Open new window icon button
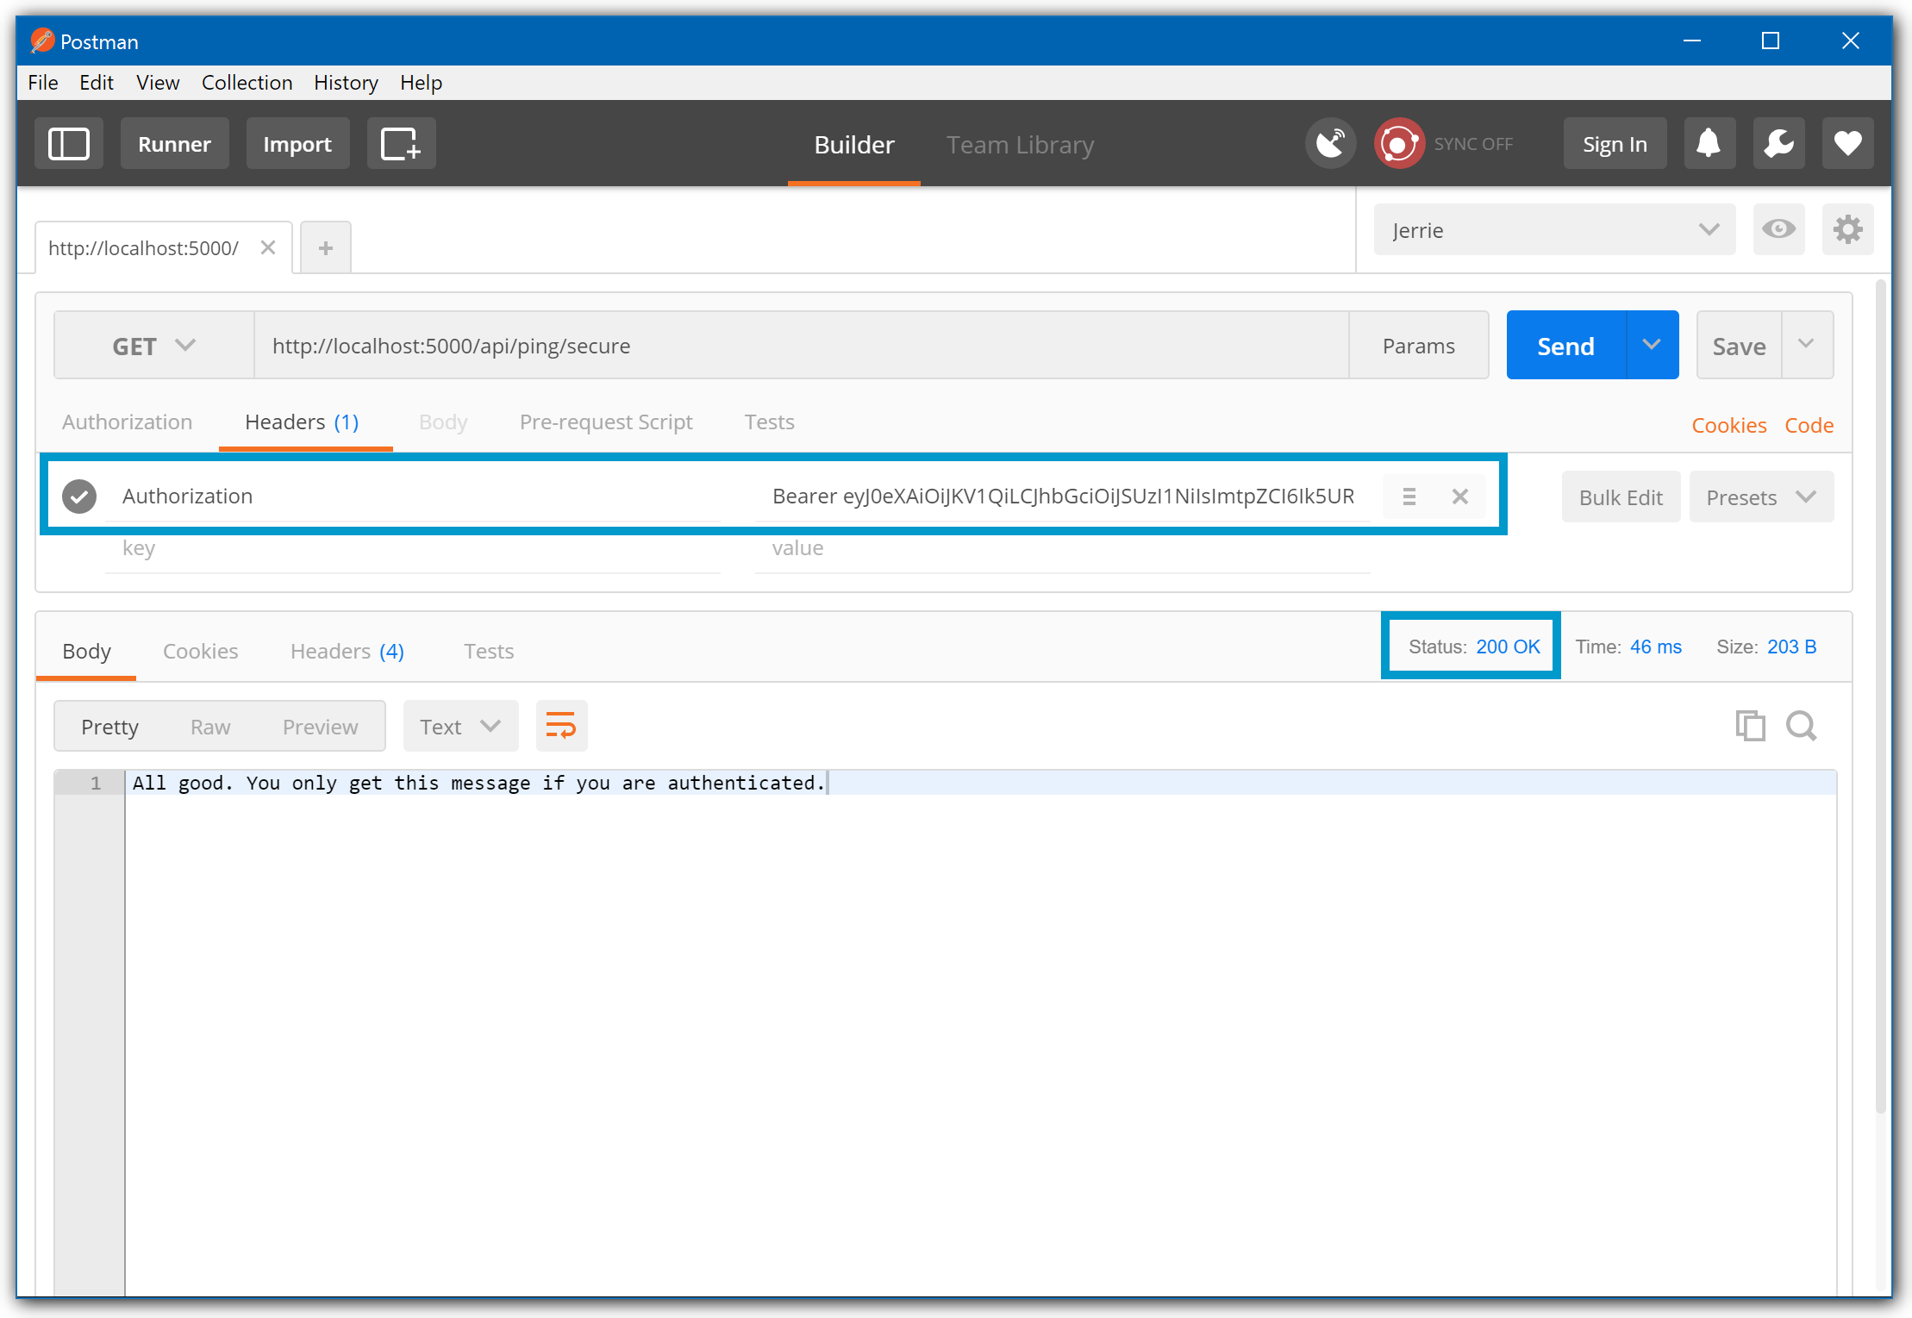 401,143
